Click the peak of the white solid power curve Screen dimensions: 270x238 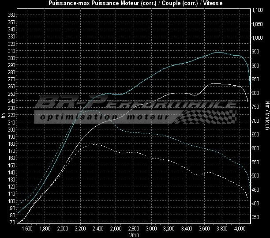(214, 83)
